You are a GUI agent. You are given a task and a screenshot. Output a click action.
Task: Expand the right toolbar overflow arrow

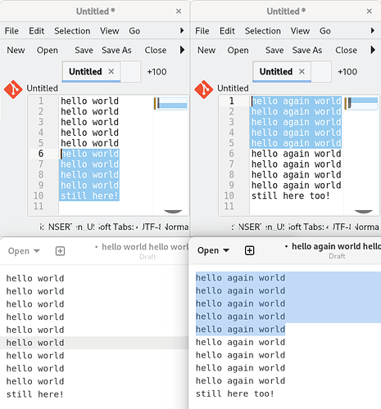[373, 50]
